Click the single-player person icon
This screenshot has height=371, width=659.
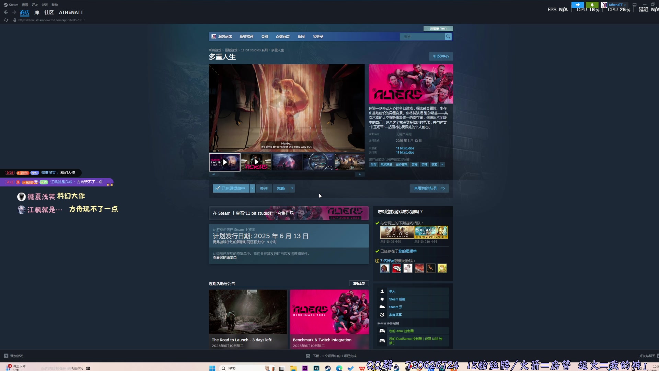pyautogui.click(x=382, y=291)
